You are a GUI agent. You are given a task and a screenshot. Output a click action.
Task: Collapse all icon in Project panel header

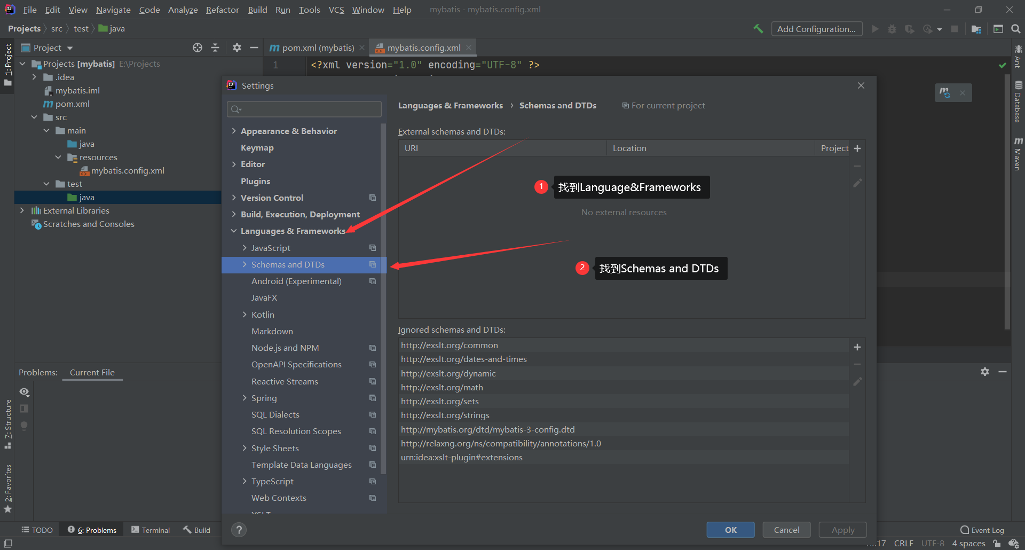[215, 48]
